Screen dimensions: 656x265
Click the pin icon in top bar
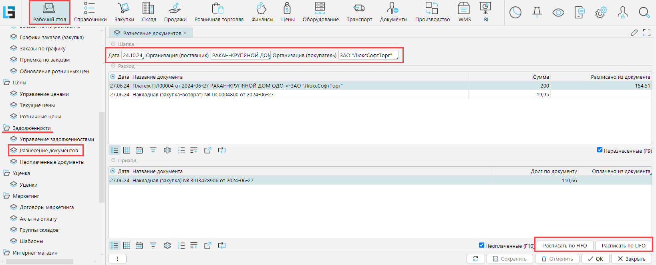537,13
